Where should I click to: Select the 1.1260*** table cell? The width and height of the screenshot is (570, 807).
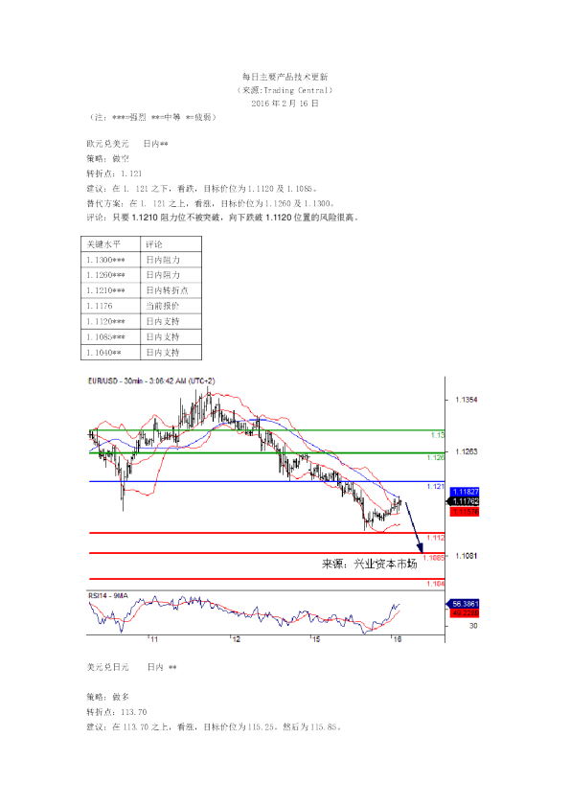coord(110,275)
